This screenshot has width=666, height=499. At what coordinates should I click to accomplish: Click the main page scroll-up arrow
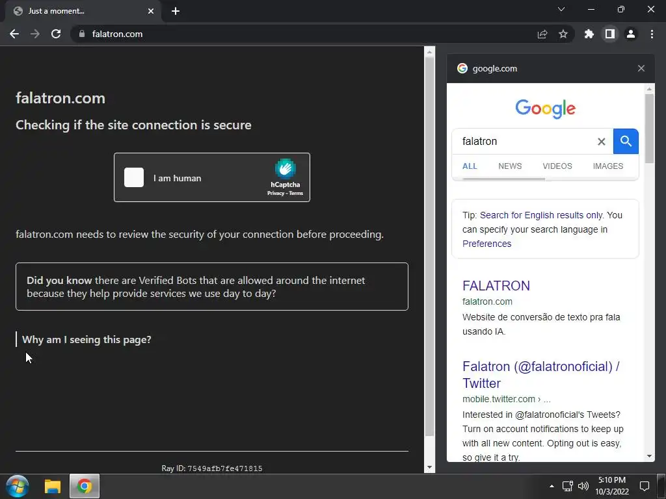pyautogui.click(x=429, y=52)
